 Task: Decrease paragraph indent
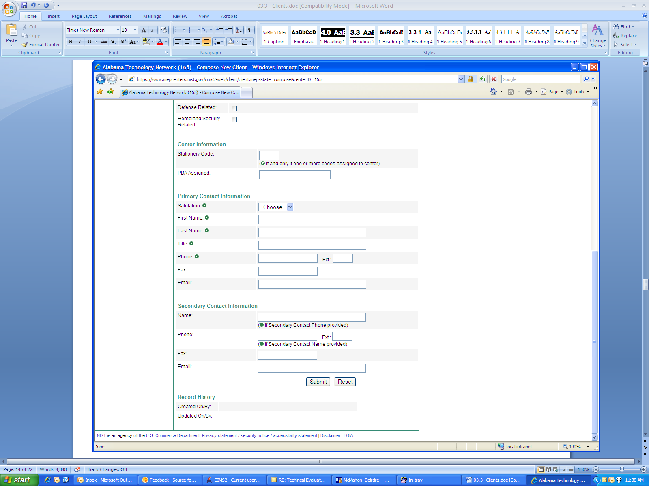click(219, 30)
